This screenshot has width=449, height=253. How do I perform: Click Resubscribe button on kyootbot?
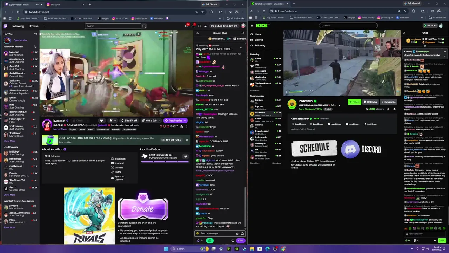click(175, 121)
